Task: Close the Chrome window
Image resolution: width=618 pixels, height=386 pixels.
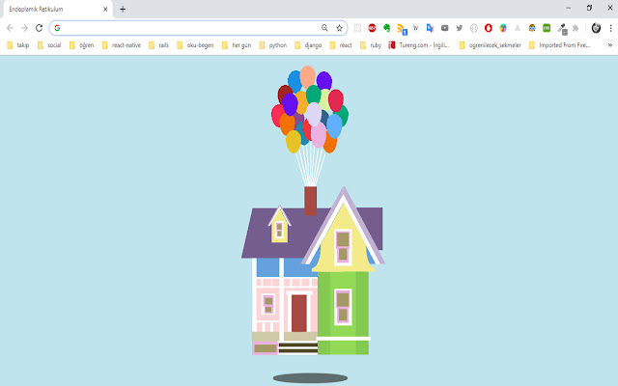Action: coord(609,8)
